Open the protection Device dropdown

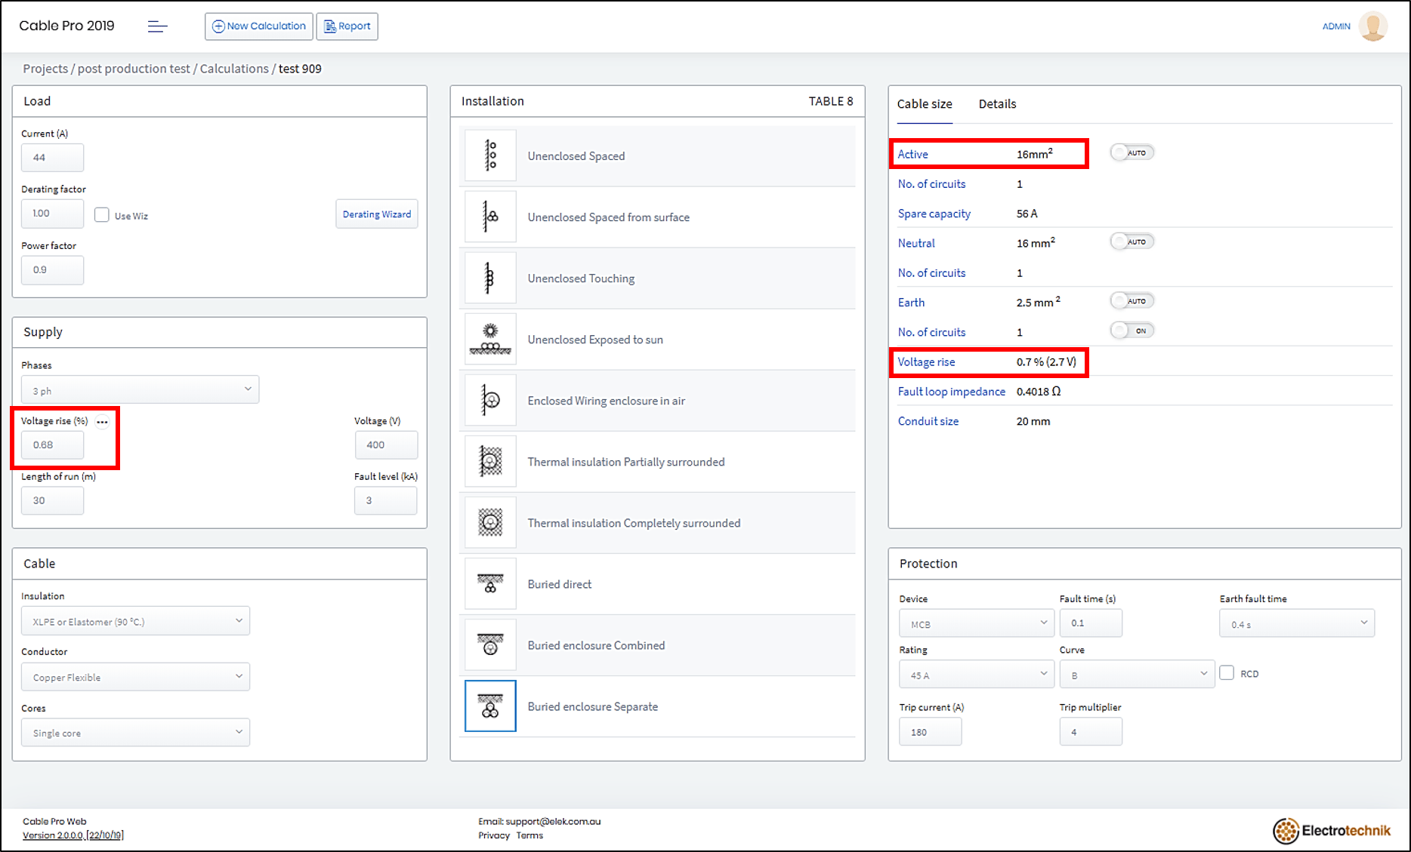pyautogui.click(x=976, y=623)
